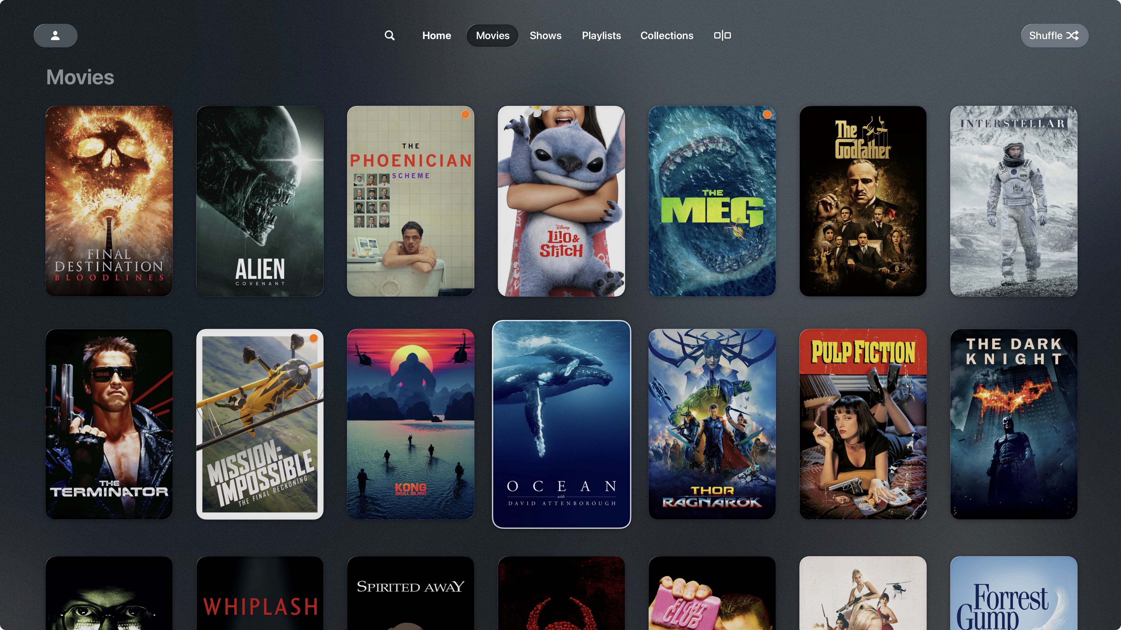Click the unwatched dot on Phoenician Scheme poster
1121x630 pixels.
coord(465,114)
